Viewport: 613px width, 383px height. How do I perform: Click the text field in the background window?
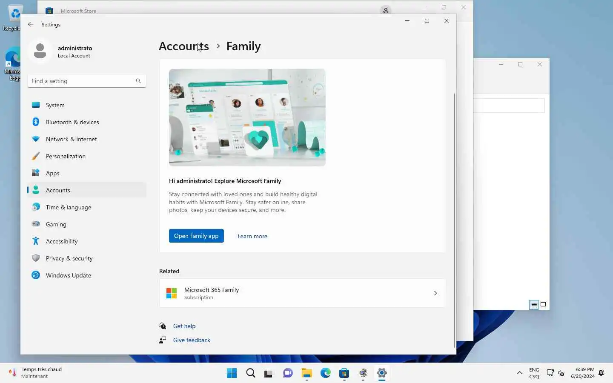click(509, 106)
